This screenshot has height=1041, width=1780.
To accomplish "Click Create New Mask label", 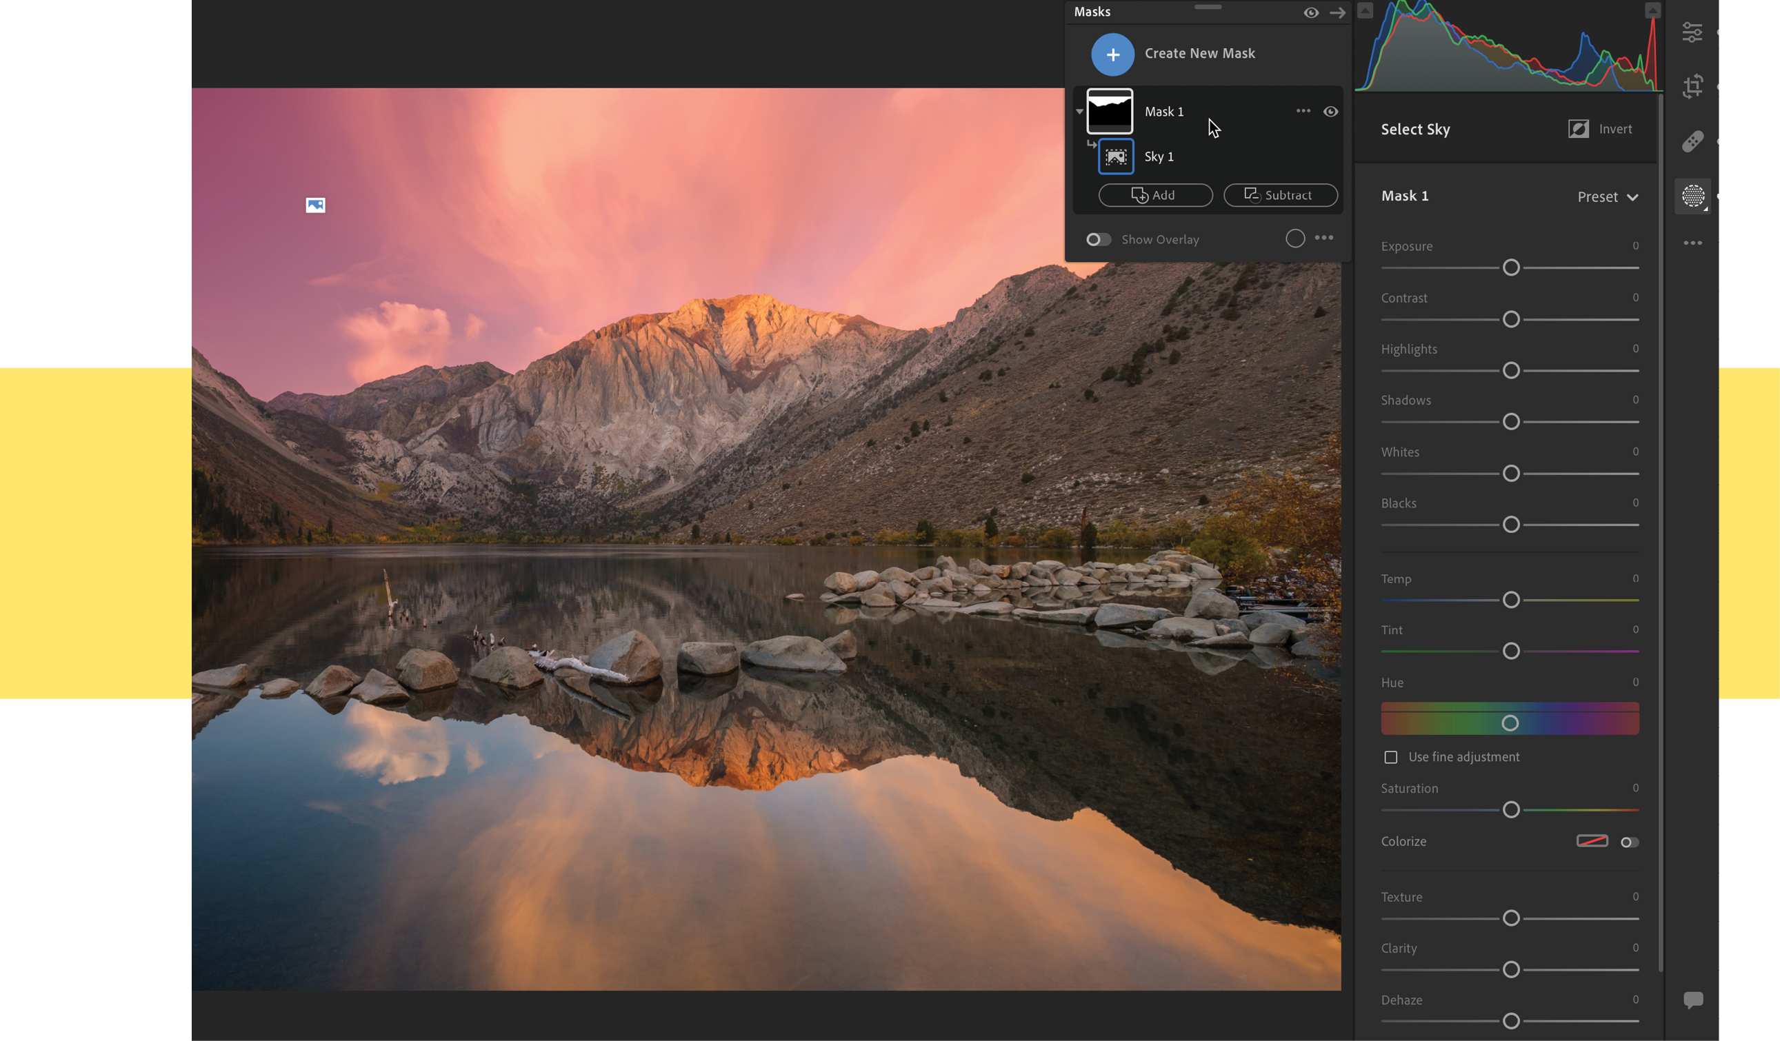I will pyautogui.click(x=1199, y=54).
